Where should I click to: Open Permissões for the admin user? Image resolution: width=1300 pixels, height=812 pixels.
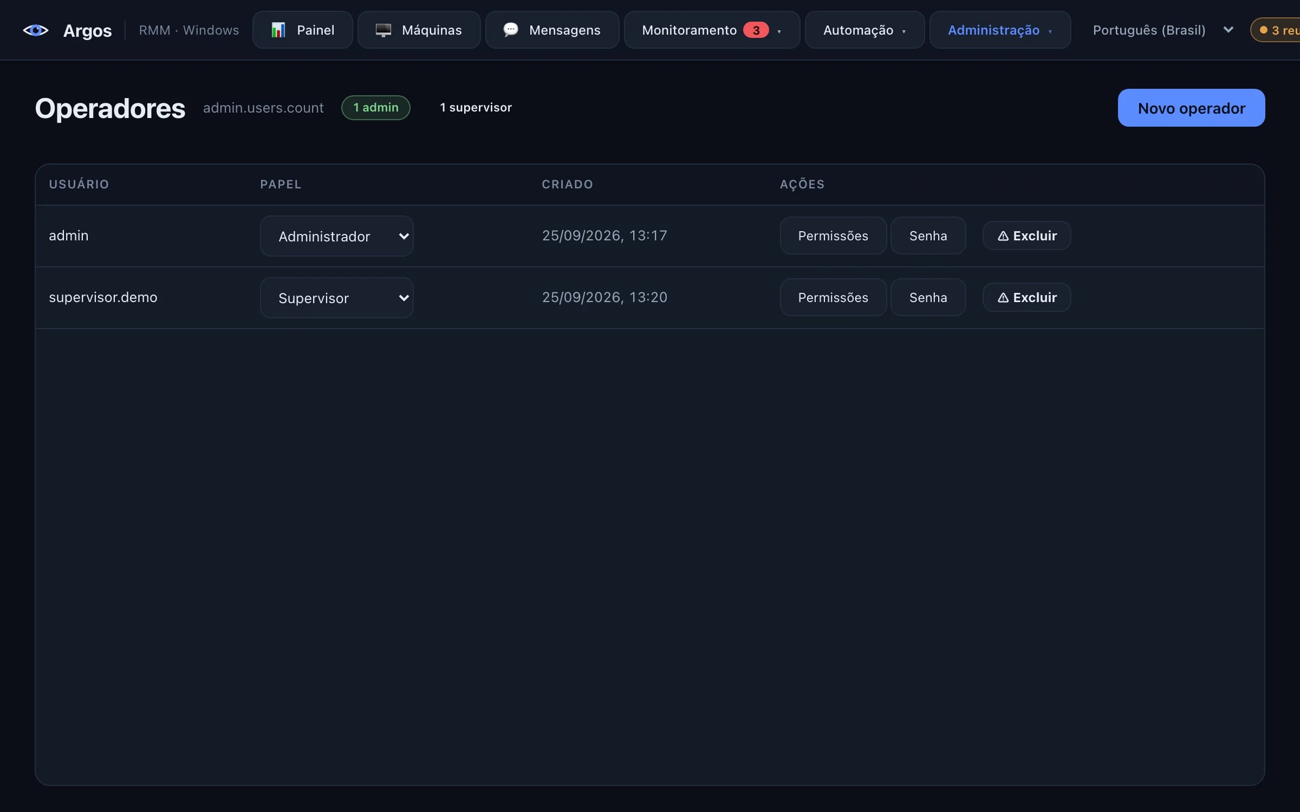pyautogui.click(x=833, y=236)
